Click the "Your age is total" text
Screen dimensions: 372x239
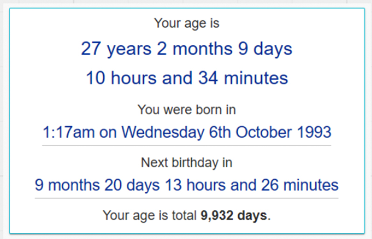click(x=150, y=216)
